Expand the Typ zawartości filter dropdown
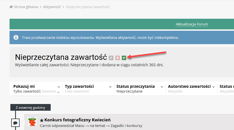This screenshot has height=130, width=234. [88, 89]
